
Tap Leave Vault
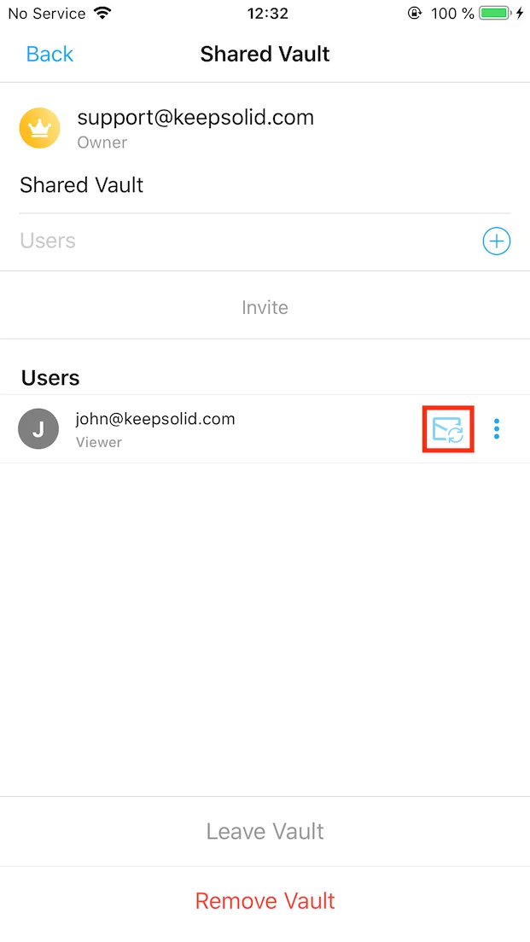[x=265, y=831]
